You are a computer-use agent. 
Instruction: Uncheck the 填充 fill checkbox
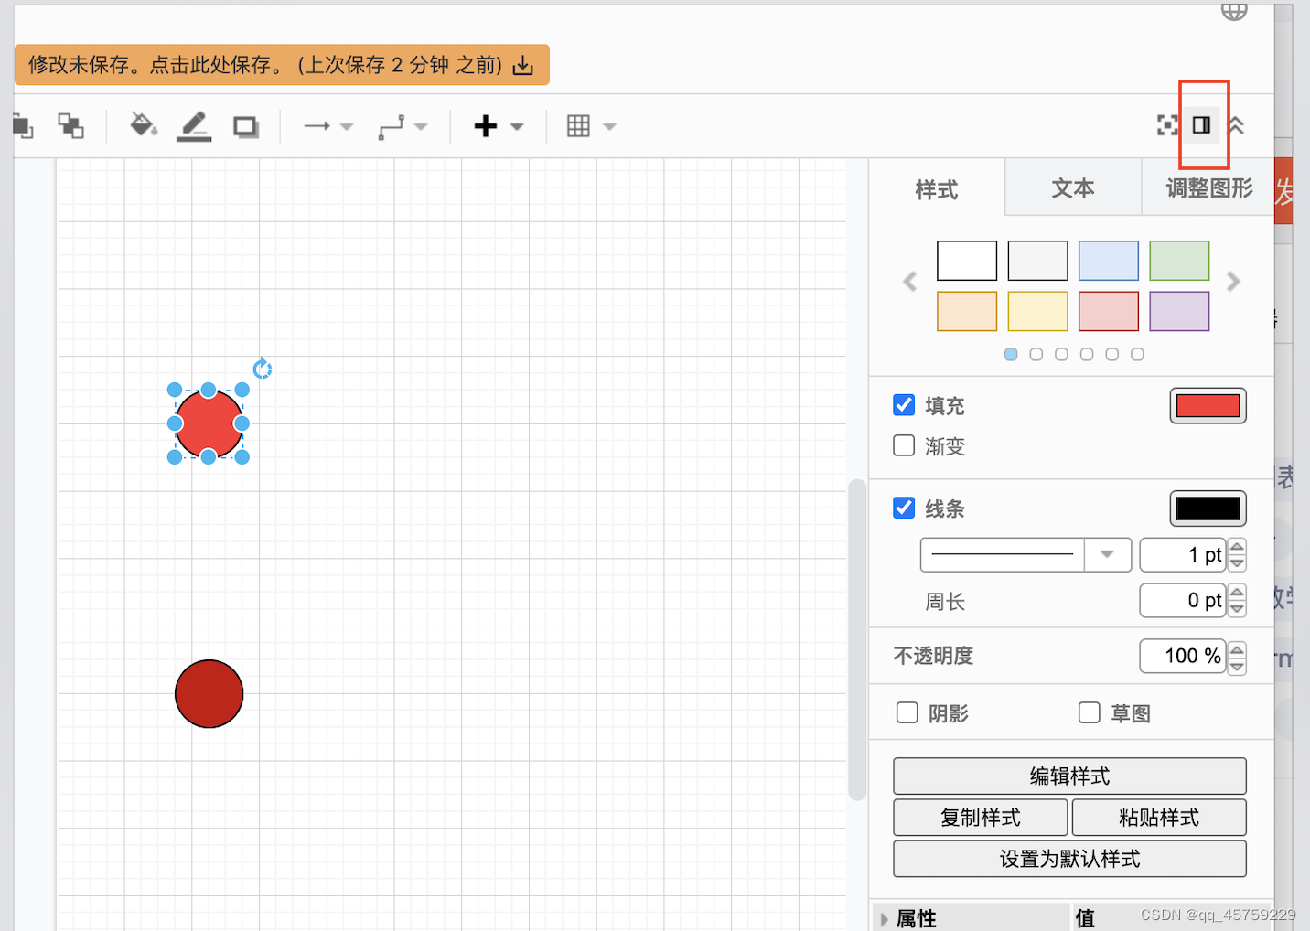pyautogui.click(x=903, y=404)
